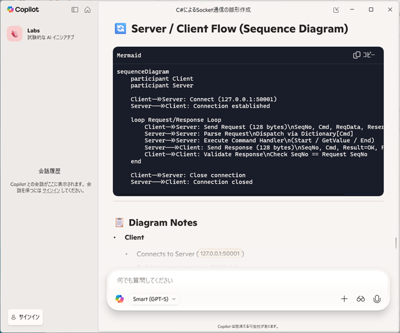Click the 'participant Client' code line

pyautogui.click(x=162, y=79)
